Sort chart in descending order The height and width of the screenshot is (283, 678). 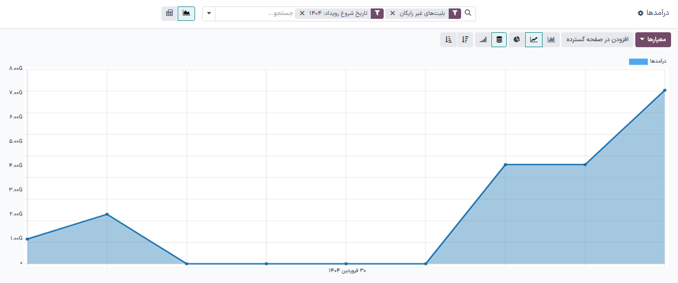click(x=465, y=40)
